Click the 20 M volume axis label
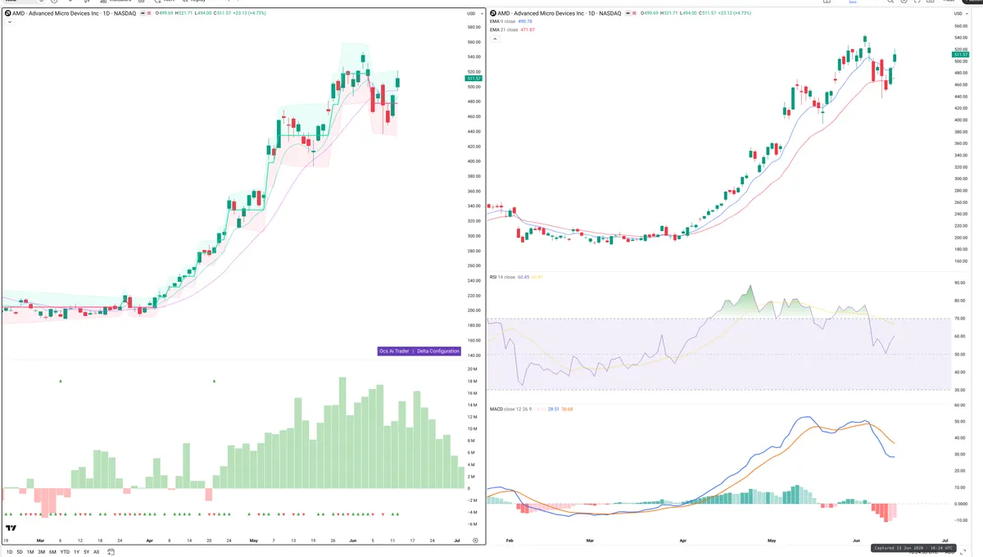The width and height of the screenshot is (983, 557). [473, 369]
